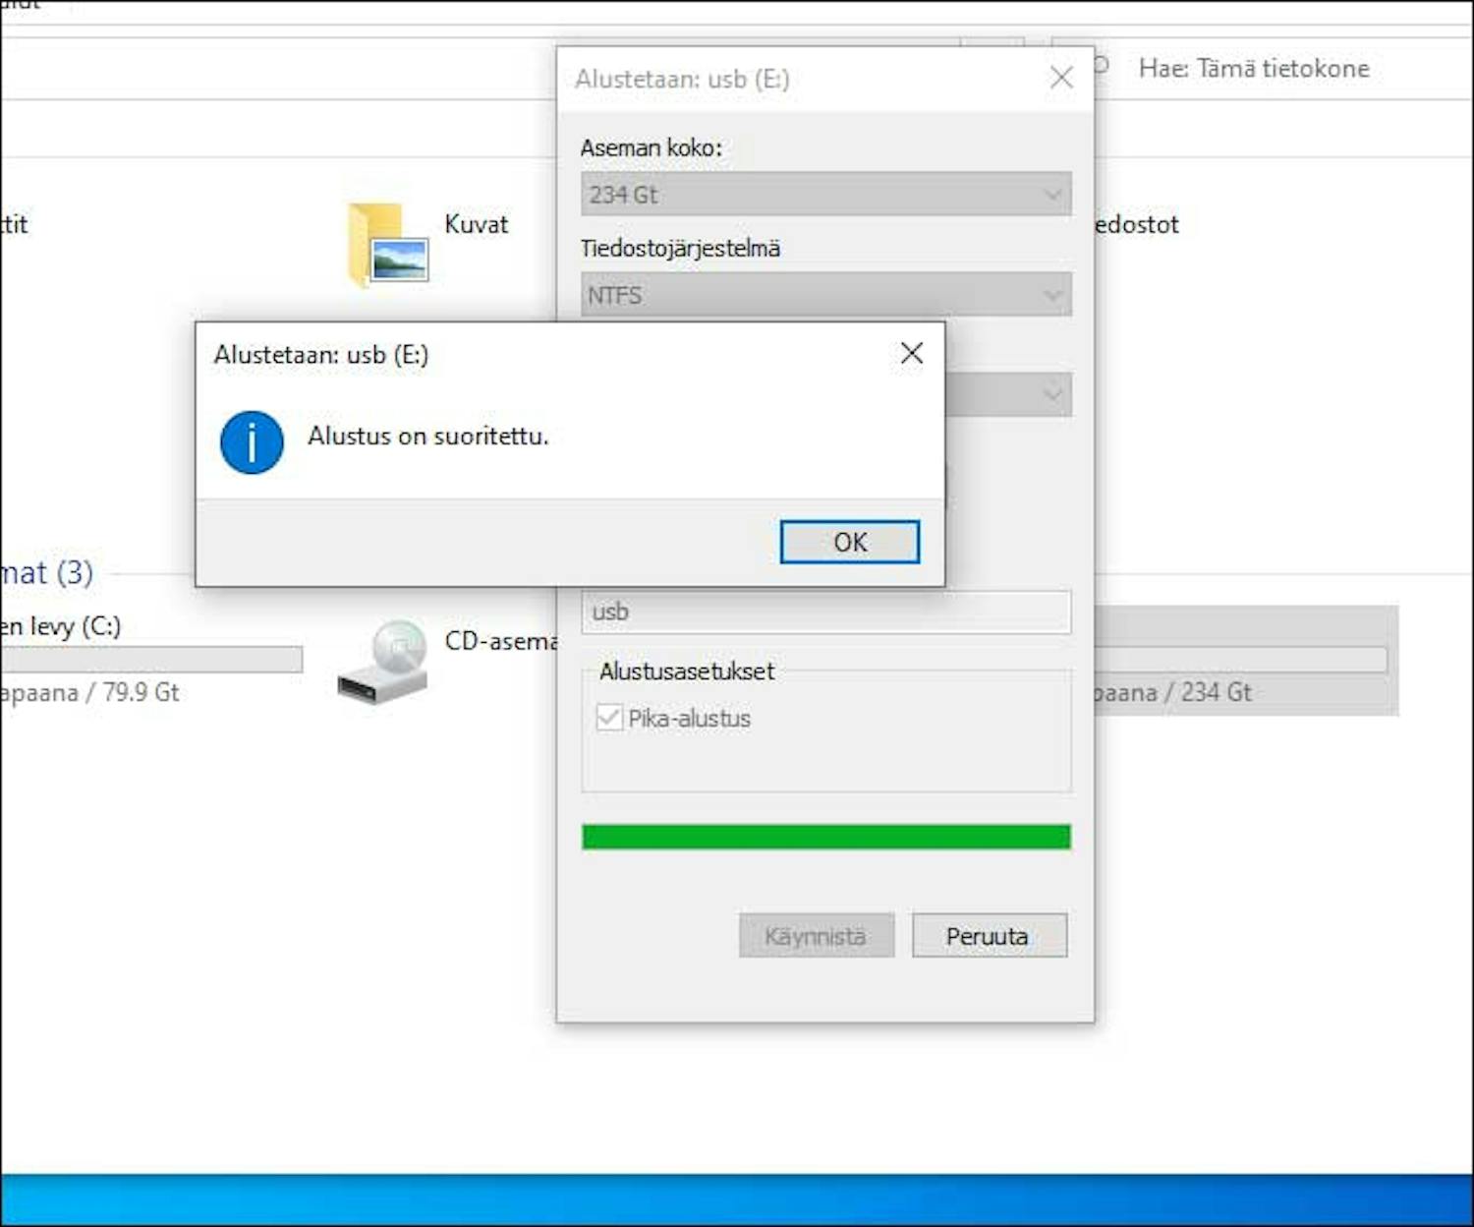Click the green format progress bar
Image resolution: width=1474 pixels, height=1227 pixels.
[825, 837]
